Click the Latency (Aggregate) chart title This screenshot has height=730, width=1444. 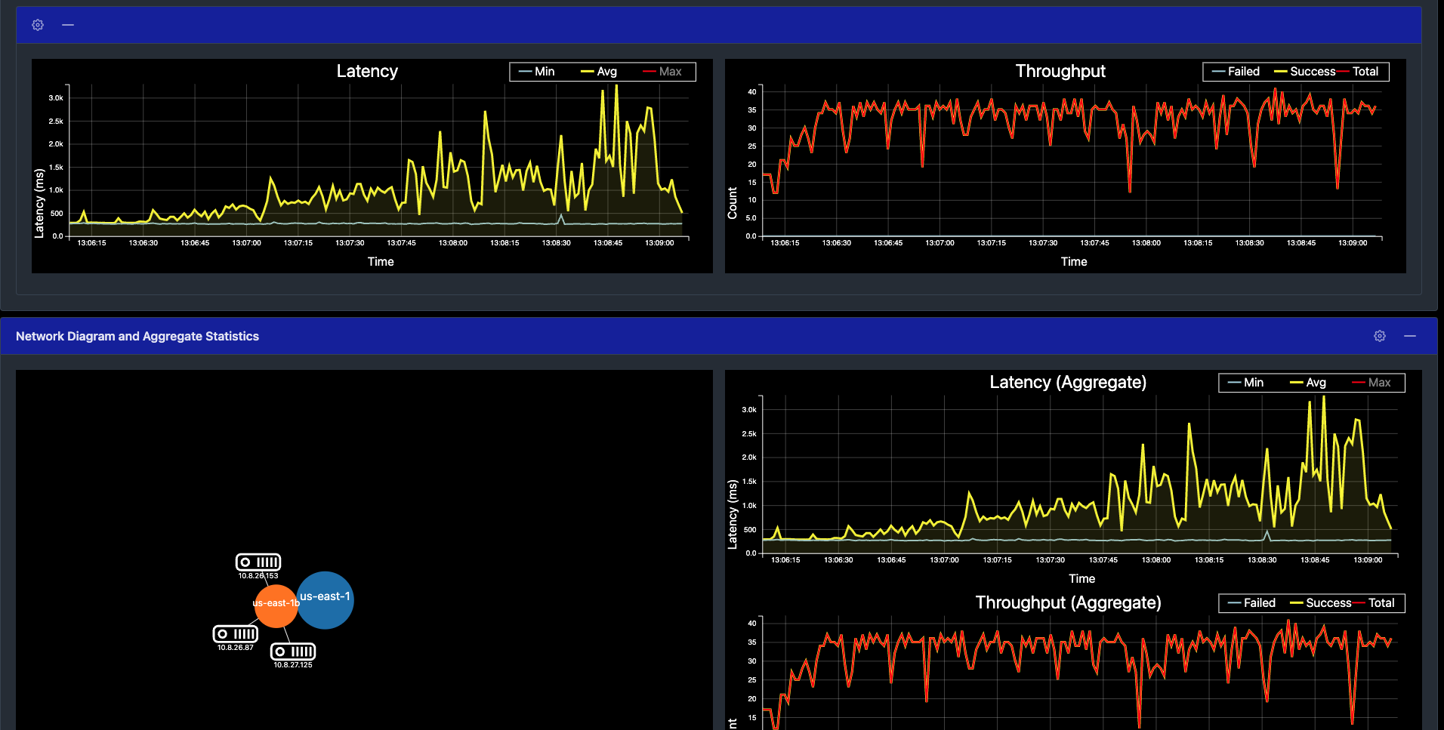pos(1067,382)
